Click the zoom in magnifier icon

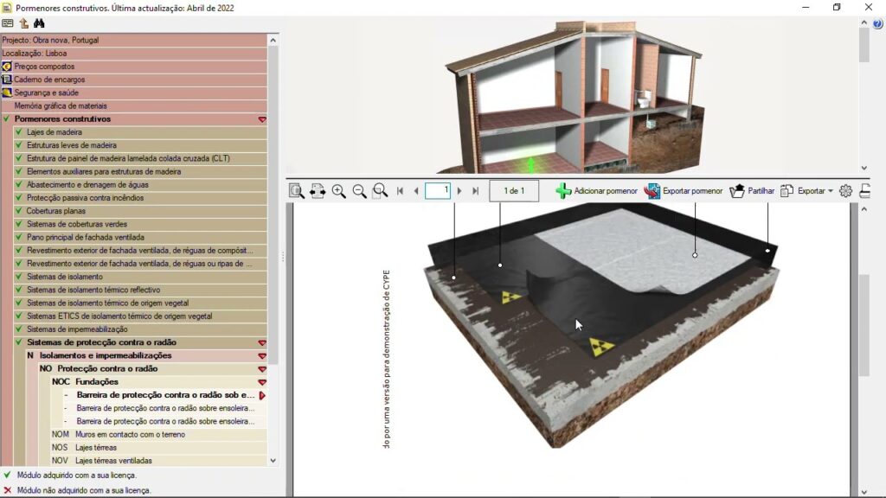coord(338,191)
